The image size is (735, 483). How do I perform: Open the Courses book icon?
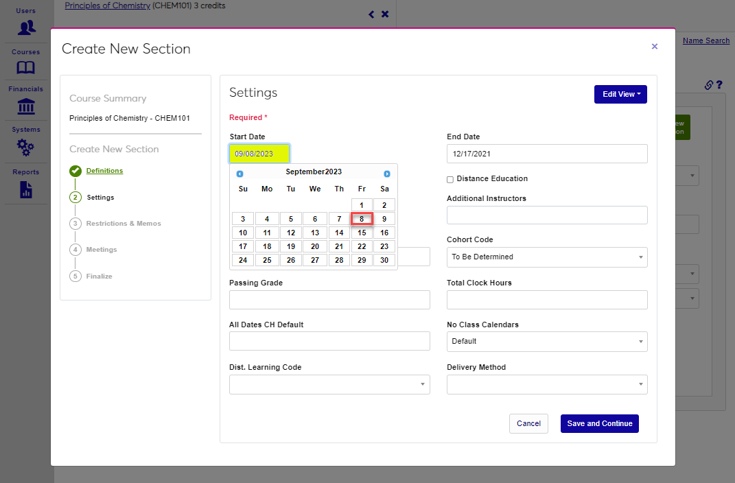tap(26, 67)
